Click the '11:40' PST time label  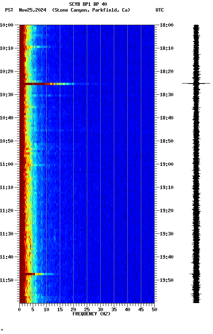tap(7, 257)
